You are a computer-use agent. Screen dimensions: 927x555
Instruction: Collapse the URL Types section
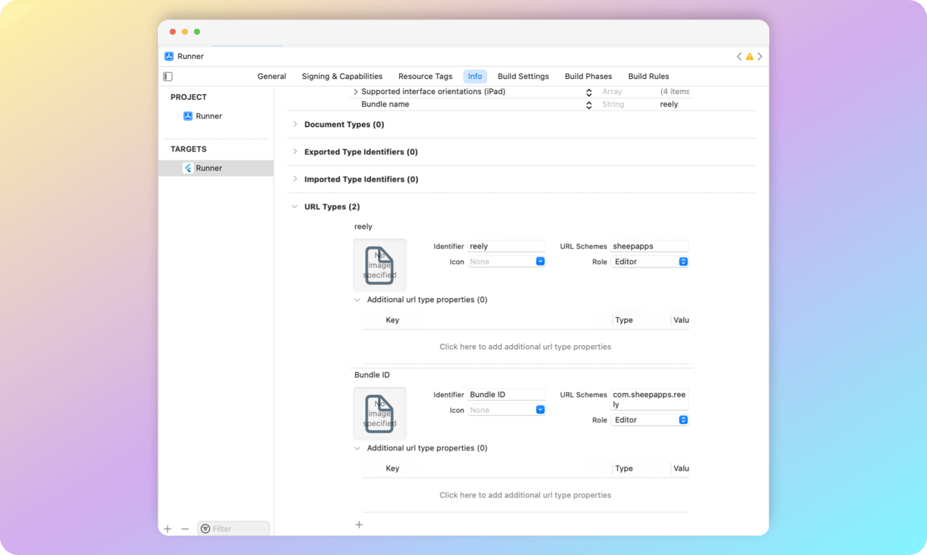click(x=294, y=206)
